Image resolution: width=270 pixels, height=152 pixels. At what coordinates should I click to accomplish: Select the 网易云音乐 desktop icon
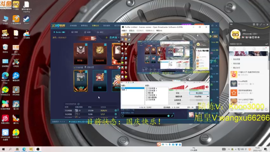click(5, 120)
